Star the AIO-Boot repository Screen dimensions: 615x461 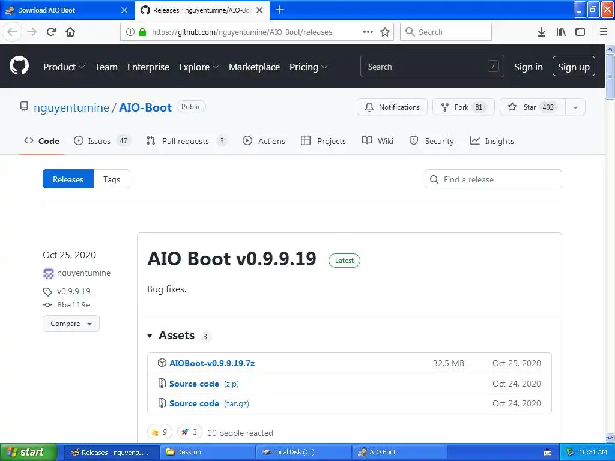point(532,107)
